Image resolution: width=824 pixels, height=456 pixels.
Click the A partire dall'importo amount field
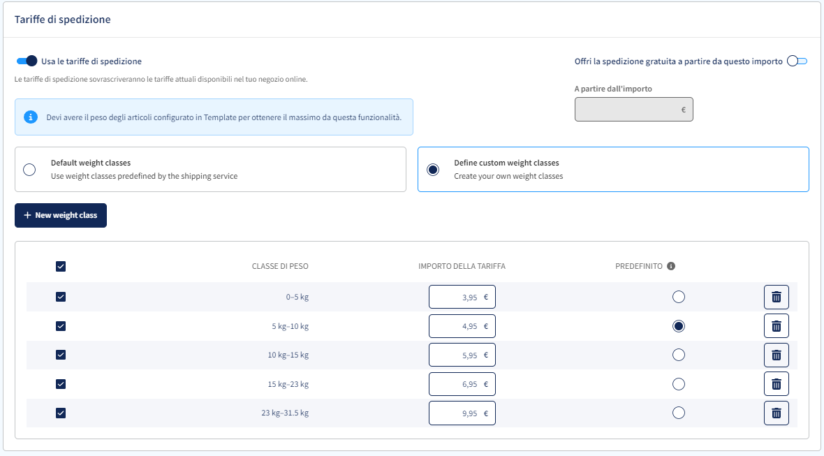point(634,109)
